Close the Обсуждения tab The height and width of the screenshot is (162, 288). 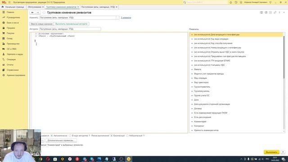pyautogui.click(x=43, y=7)
